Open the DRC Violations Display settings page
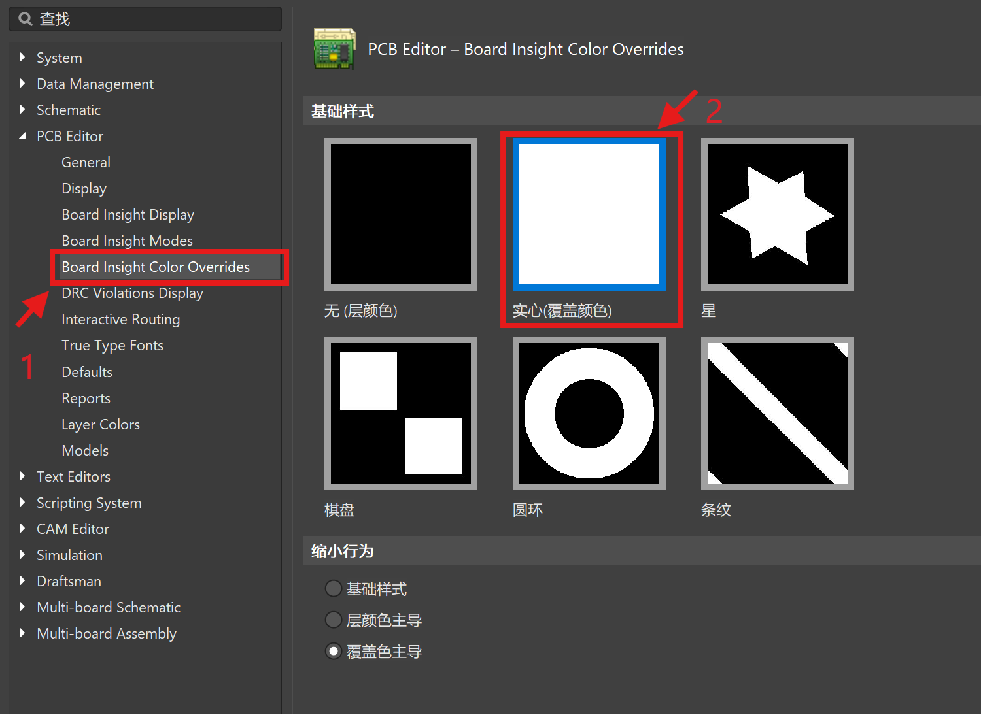981x715 pixels. click(132, 293)
